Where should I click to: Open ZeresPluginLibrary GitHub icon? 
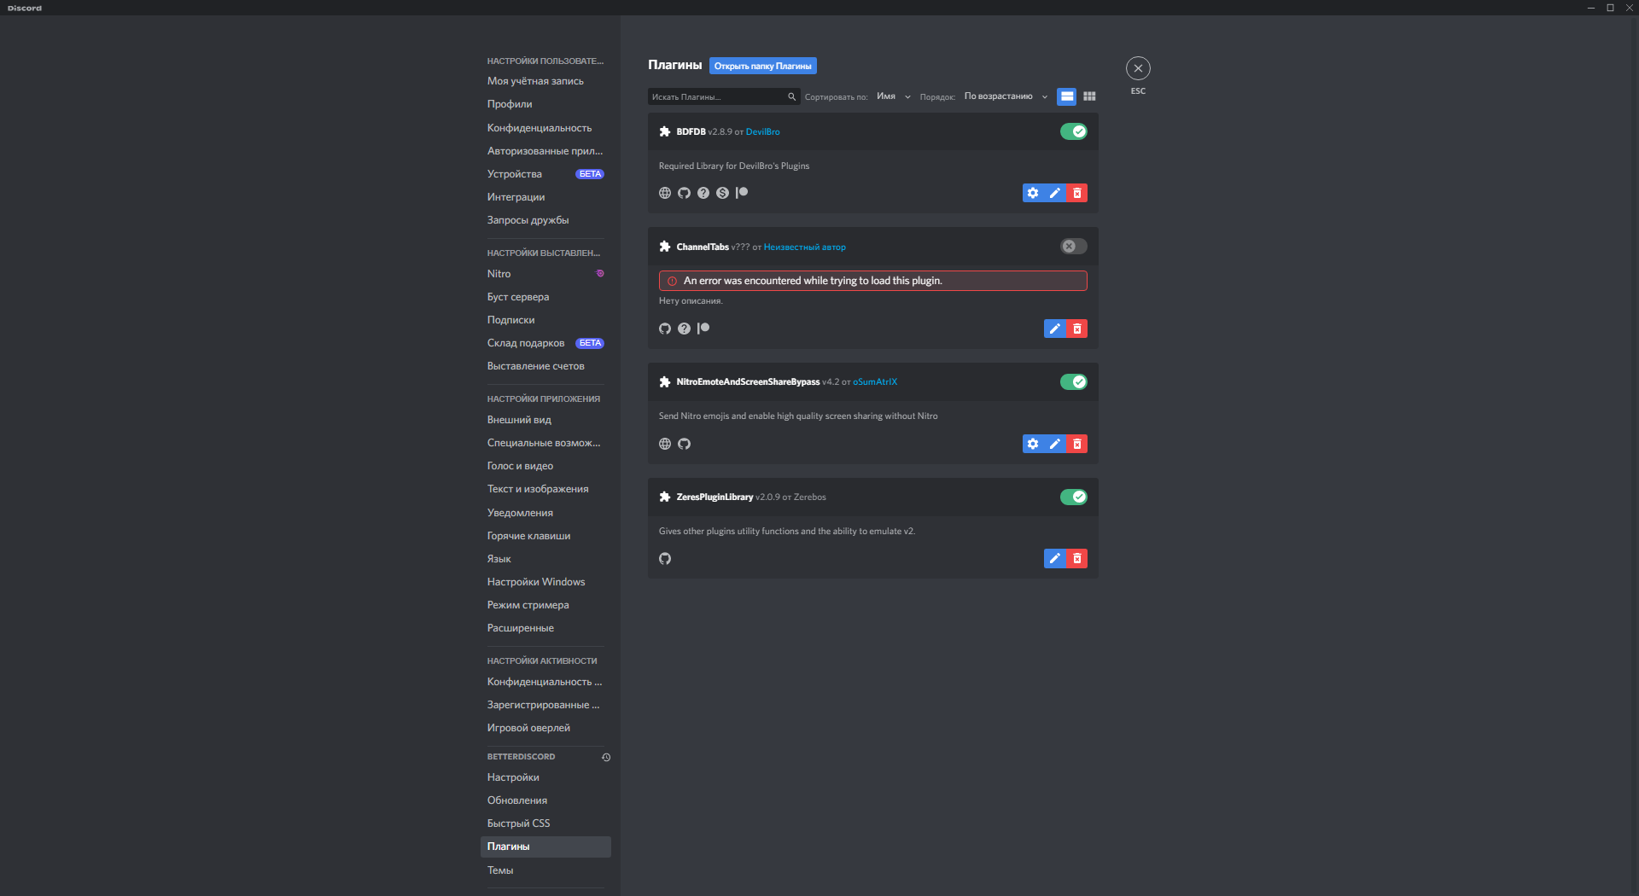coord(665,559)
